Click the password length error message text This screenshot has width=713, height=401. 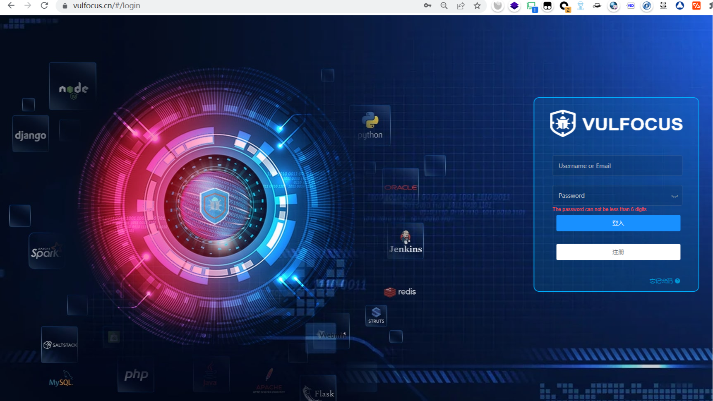click(x=600, y=209)
